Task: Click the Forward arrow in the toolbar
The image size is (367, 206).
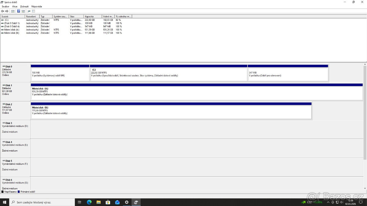Action: click(x=7, y=11)
